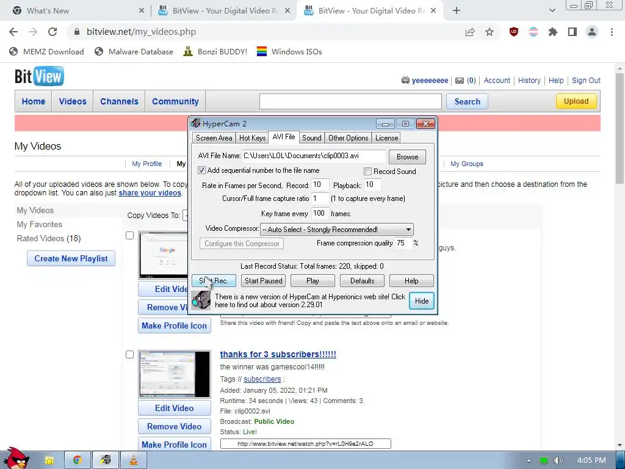Screen dimensions: 625x469
Task: Open the Video Compressor dropdown
Action: click(x=337, y=230)
